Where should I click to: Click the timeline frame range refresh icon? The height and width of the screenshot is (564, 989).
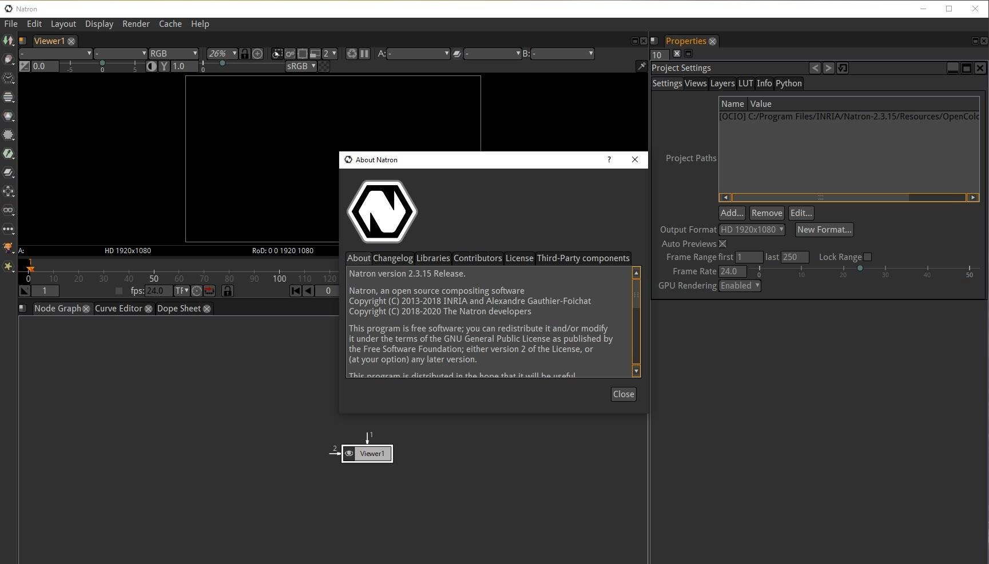pyautogui.click(x=209, y=291)
